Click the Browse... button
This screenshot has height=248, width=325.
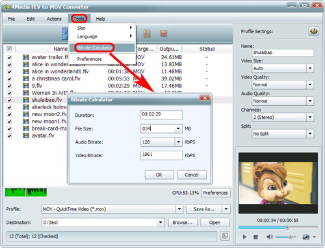coord(183,223)
